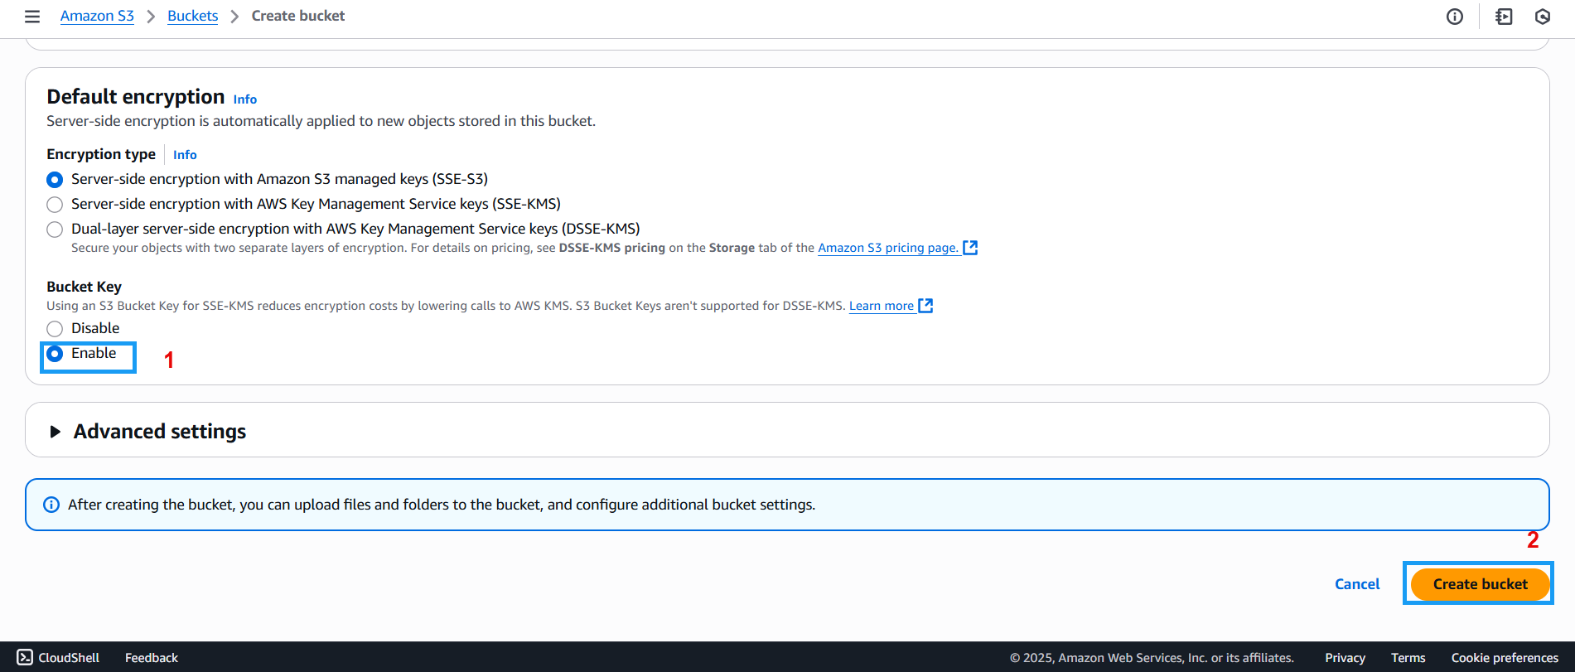Image resolution: width=1575 pixels, height=672 pixels.
Task: Open the Amazon S3 pricing page link
Action: pos(888,248)
